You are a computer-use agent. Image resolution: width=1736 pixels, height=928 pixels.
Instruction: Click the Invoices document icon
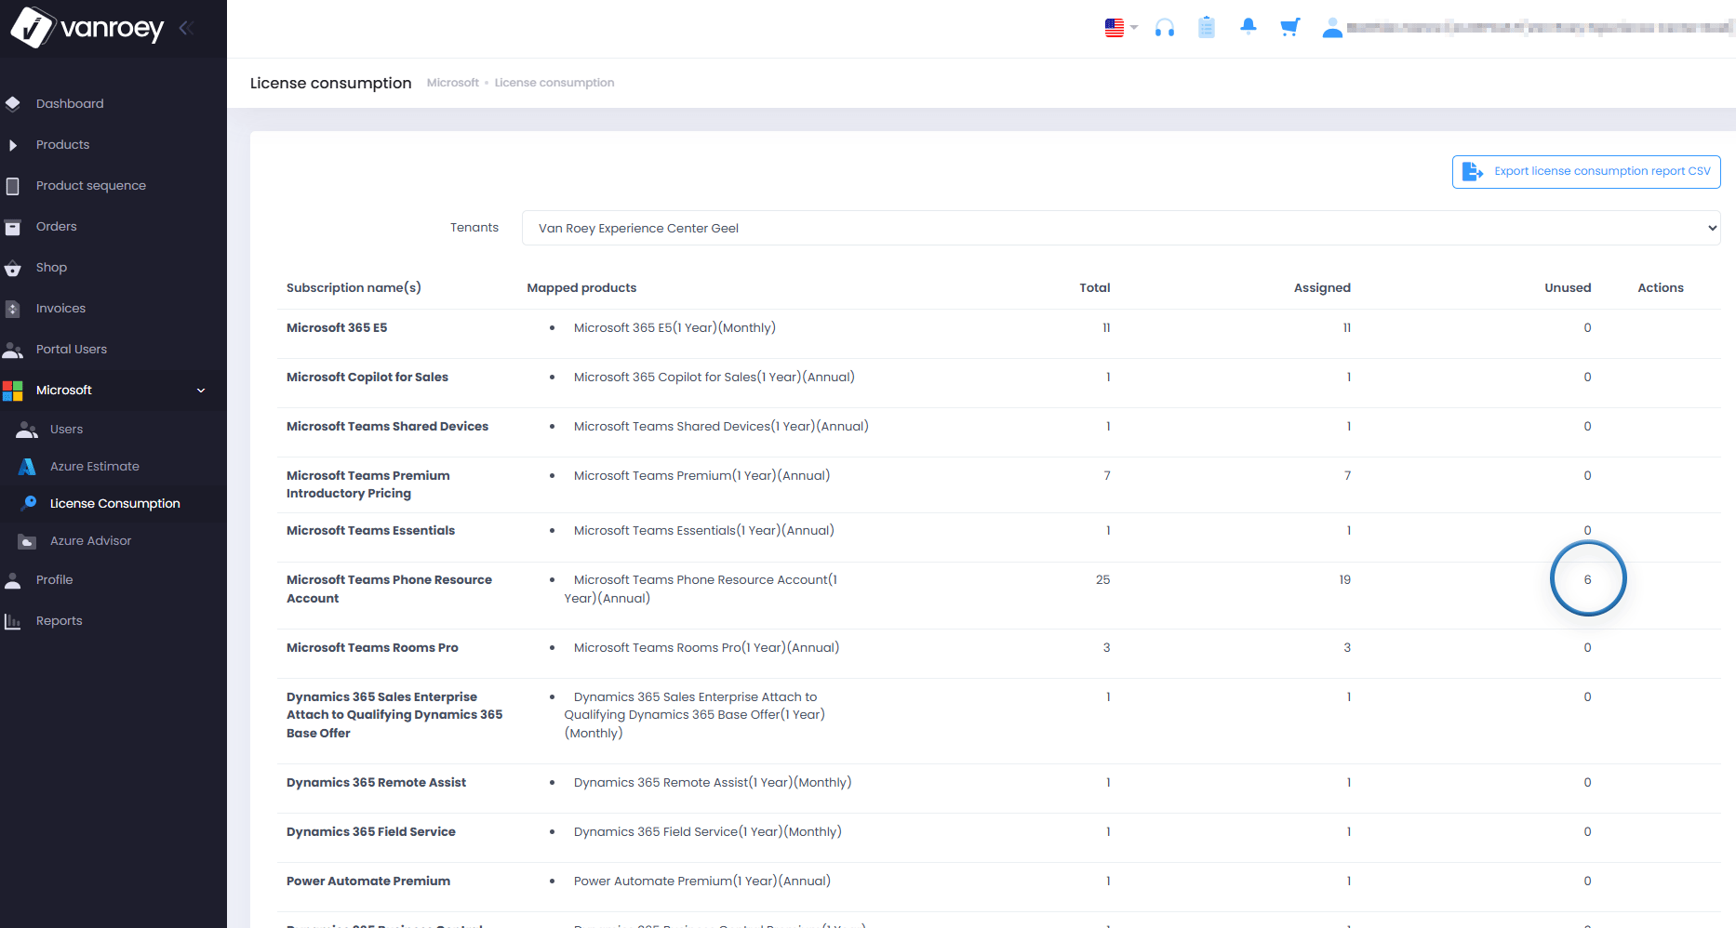[x=13, y=309]
